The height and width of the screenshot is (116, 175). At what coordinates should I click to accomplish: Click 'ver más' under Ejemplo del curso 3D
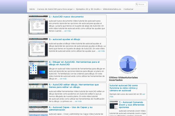coord(127,95)
